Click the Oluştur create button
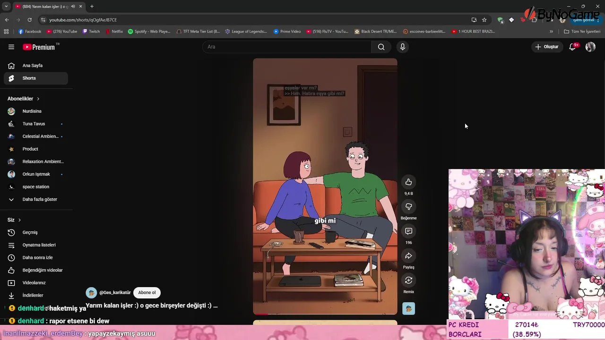 [x=546, y=47]
